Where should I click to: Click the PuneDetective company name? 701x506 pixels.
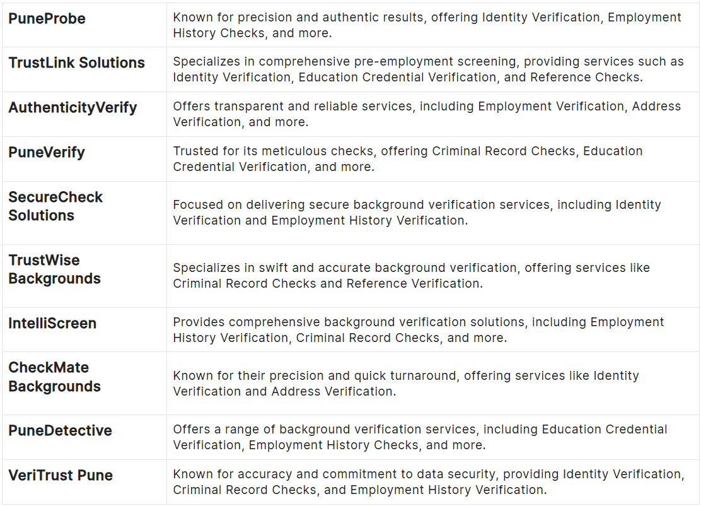click(x=60, y=431)
